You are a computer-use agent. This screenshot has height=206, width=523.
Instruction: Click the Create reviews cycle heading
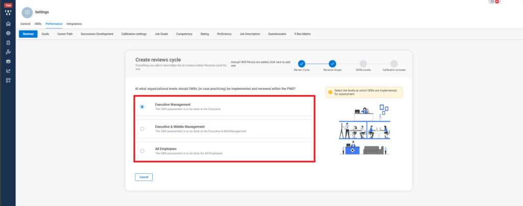point(158,60)
